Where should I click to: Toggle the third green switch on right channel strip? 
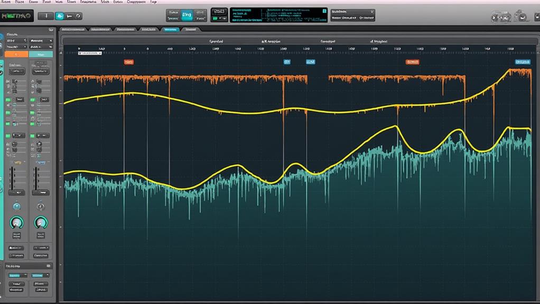(x=33, y=123)
